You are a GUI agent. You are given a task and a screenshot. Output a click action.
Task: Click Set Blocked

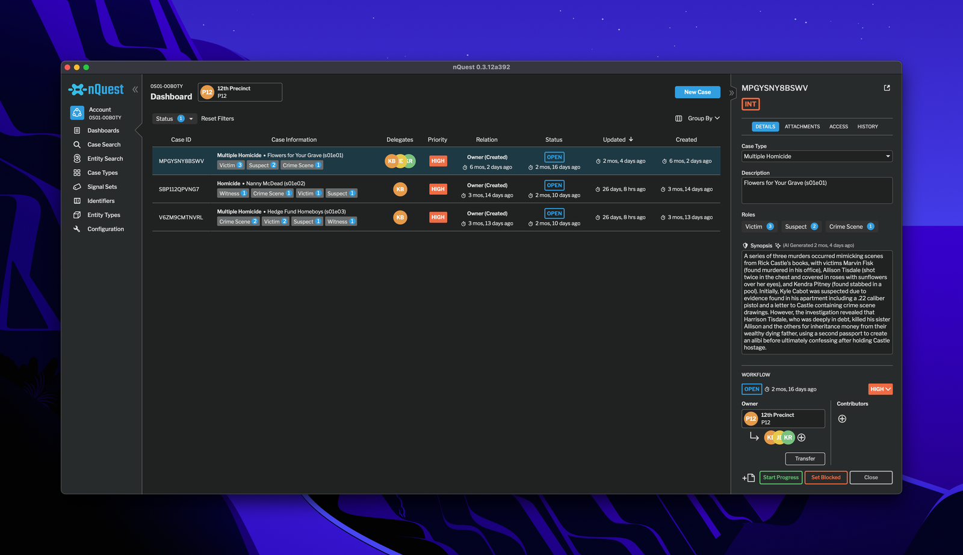coord(826,477)
